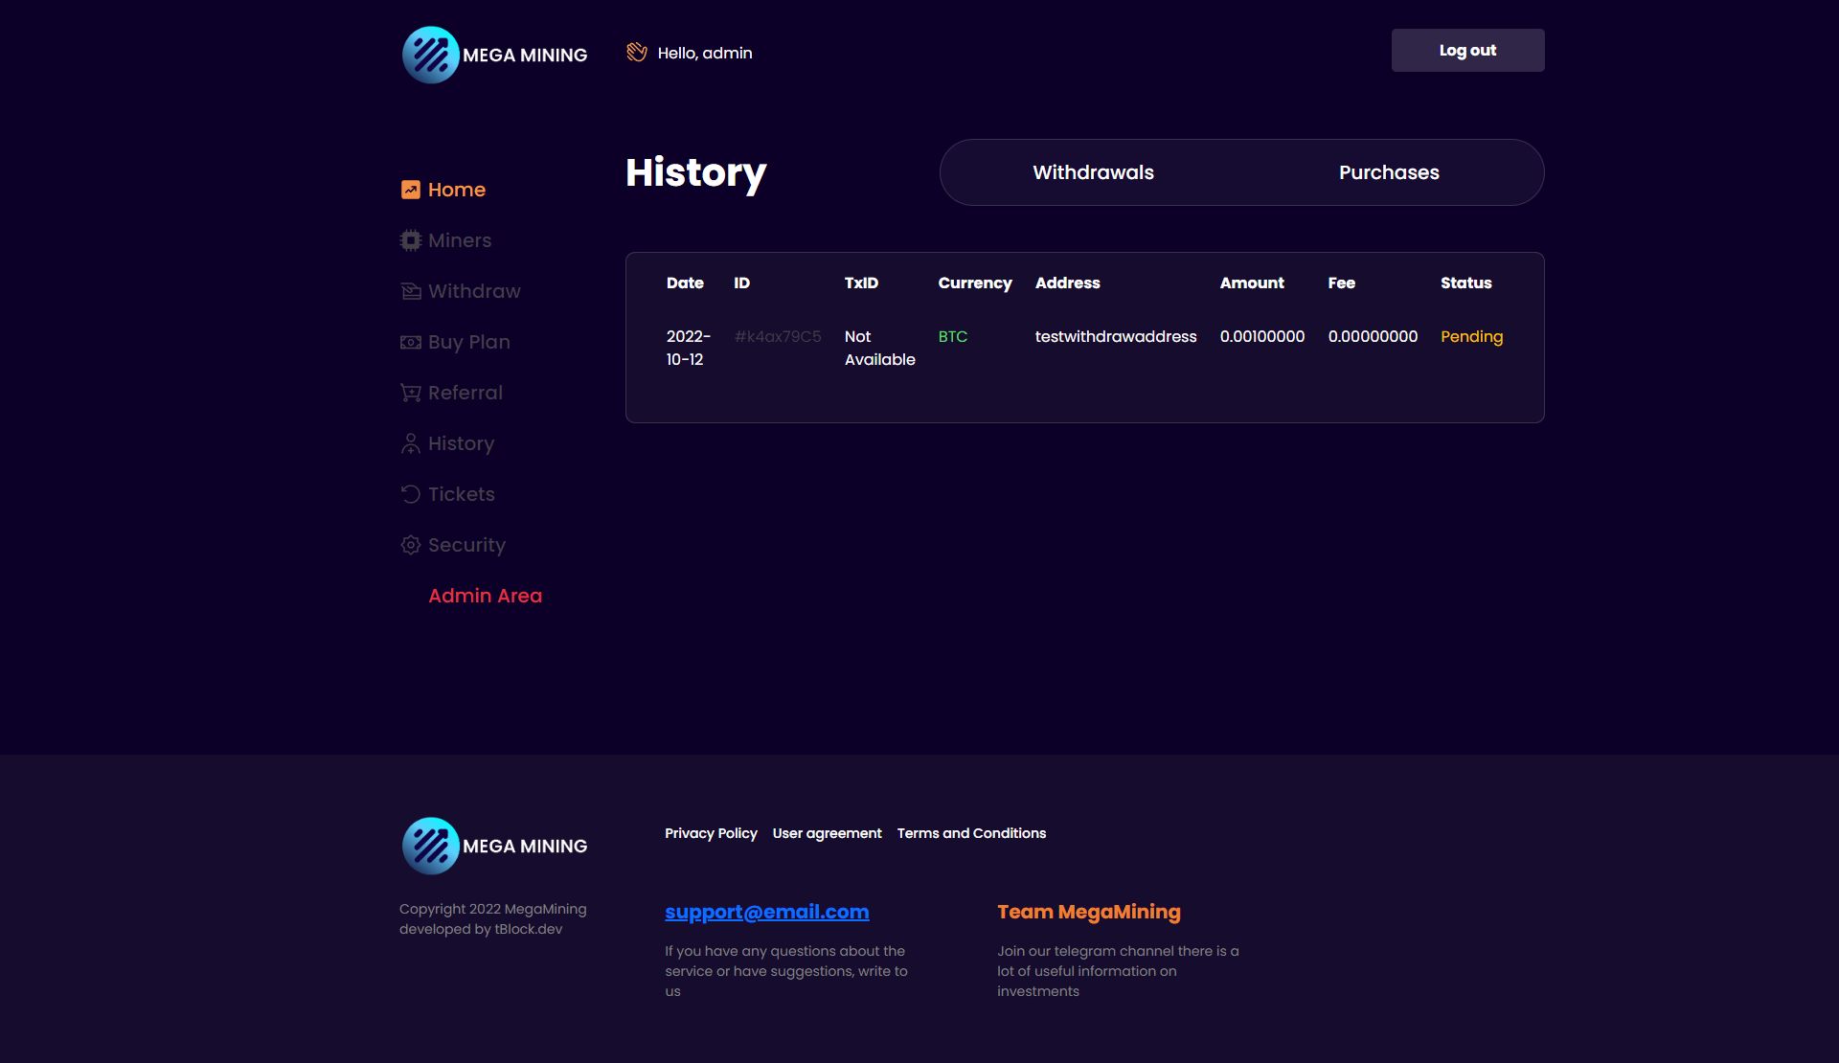Click the Terms and Conditions link
Image resolution: width=1839 pixels, height=1063 pixels.
(971, 835)
